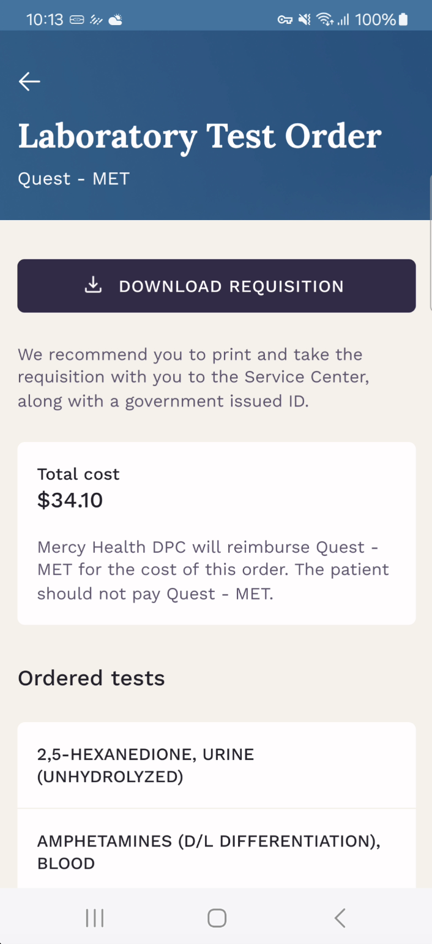
Task: Tap the Laboratory Test Order heading
Action: point(199,136)
